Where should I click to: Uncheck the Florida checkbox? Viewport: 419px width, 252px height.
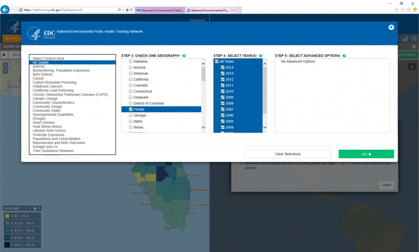pyautogui.click(x=130, y=109)
